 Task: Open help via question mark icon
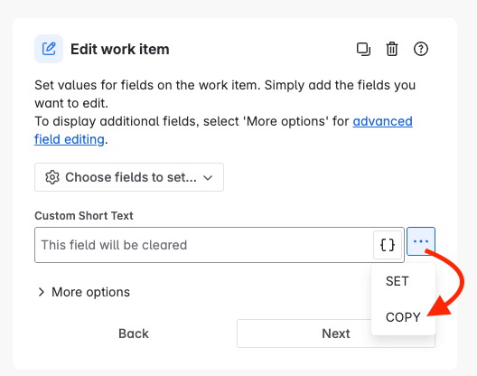tap(421, 49)
